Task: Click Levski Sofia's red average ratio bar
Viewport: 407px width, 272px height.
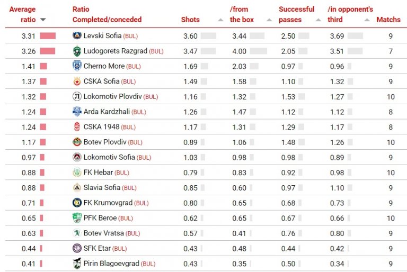Action: (48, 36)
